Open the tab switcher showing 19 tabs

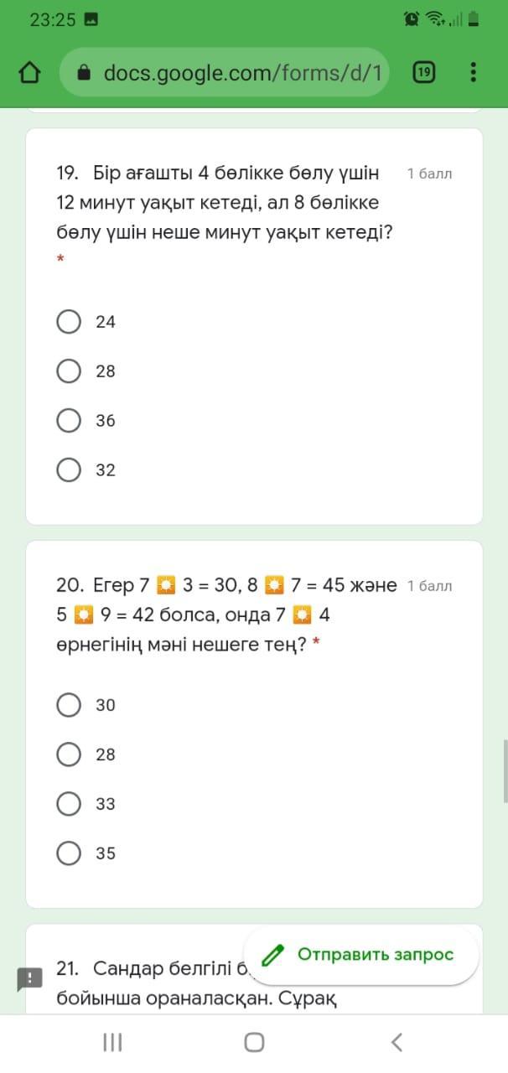424,73
